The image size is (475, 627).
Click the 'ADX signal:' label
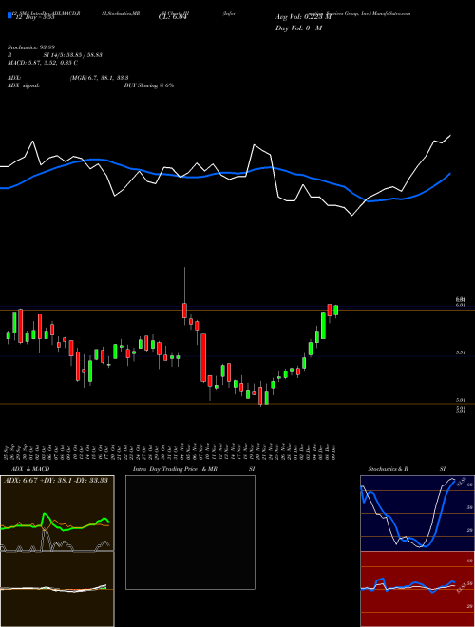click(x=23, y=85)
